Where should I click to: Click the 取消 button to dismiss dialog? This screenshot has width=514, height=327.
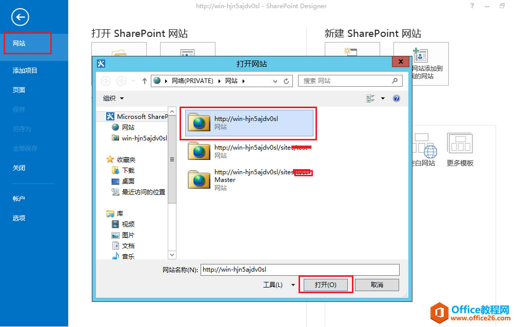point(377,284)
